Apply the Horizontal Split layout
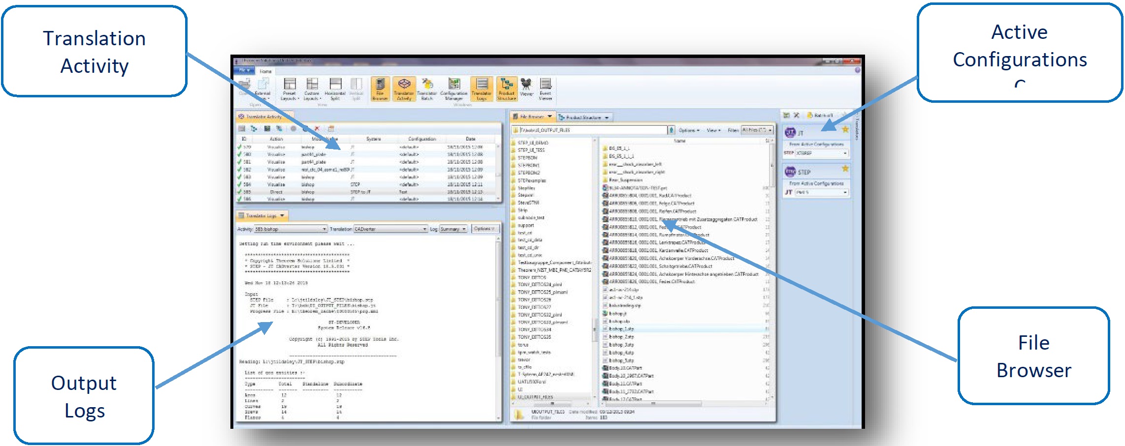1125x446 pixels. click(335, 89)
